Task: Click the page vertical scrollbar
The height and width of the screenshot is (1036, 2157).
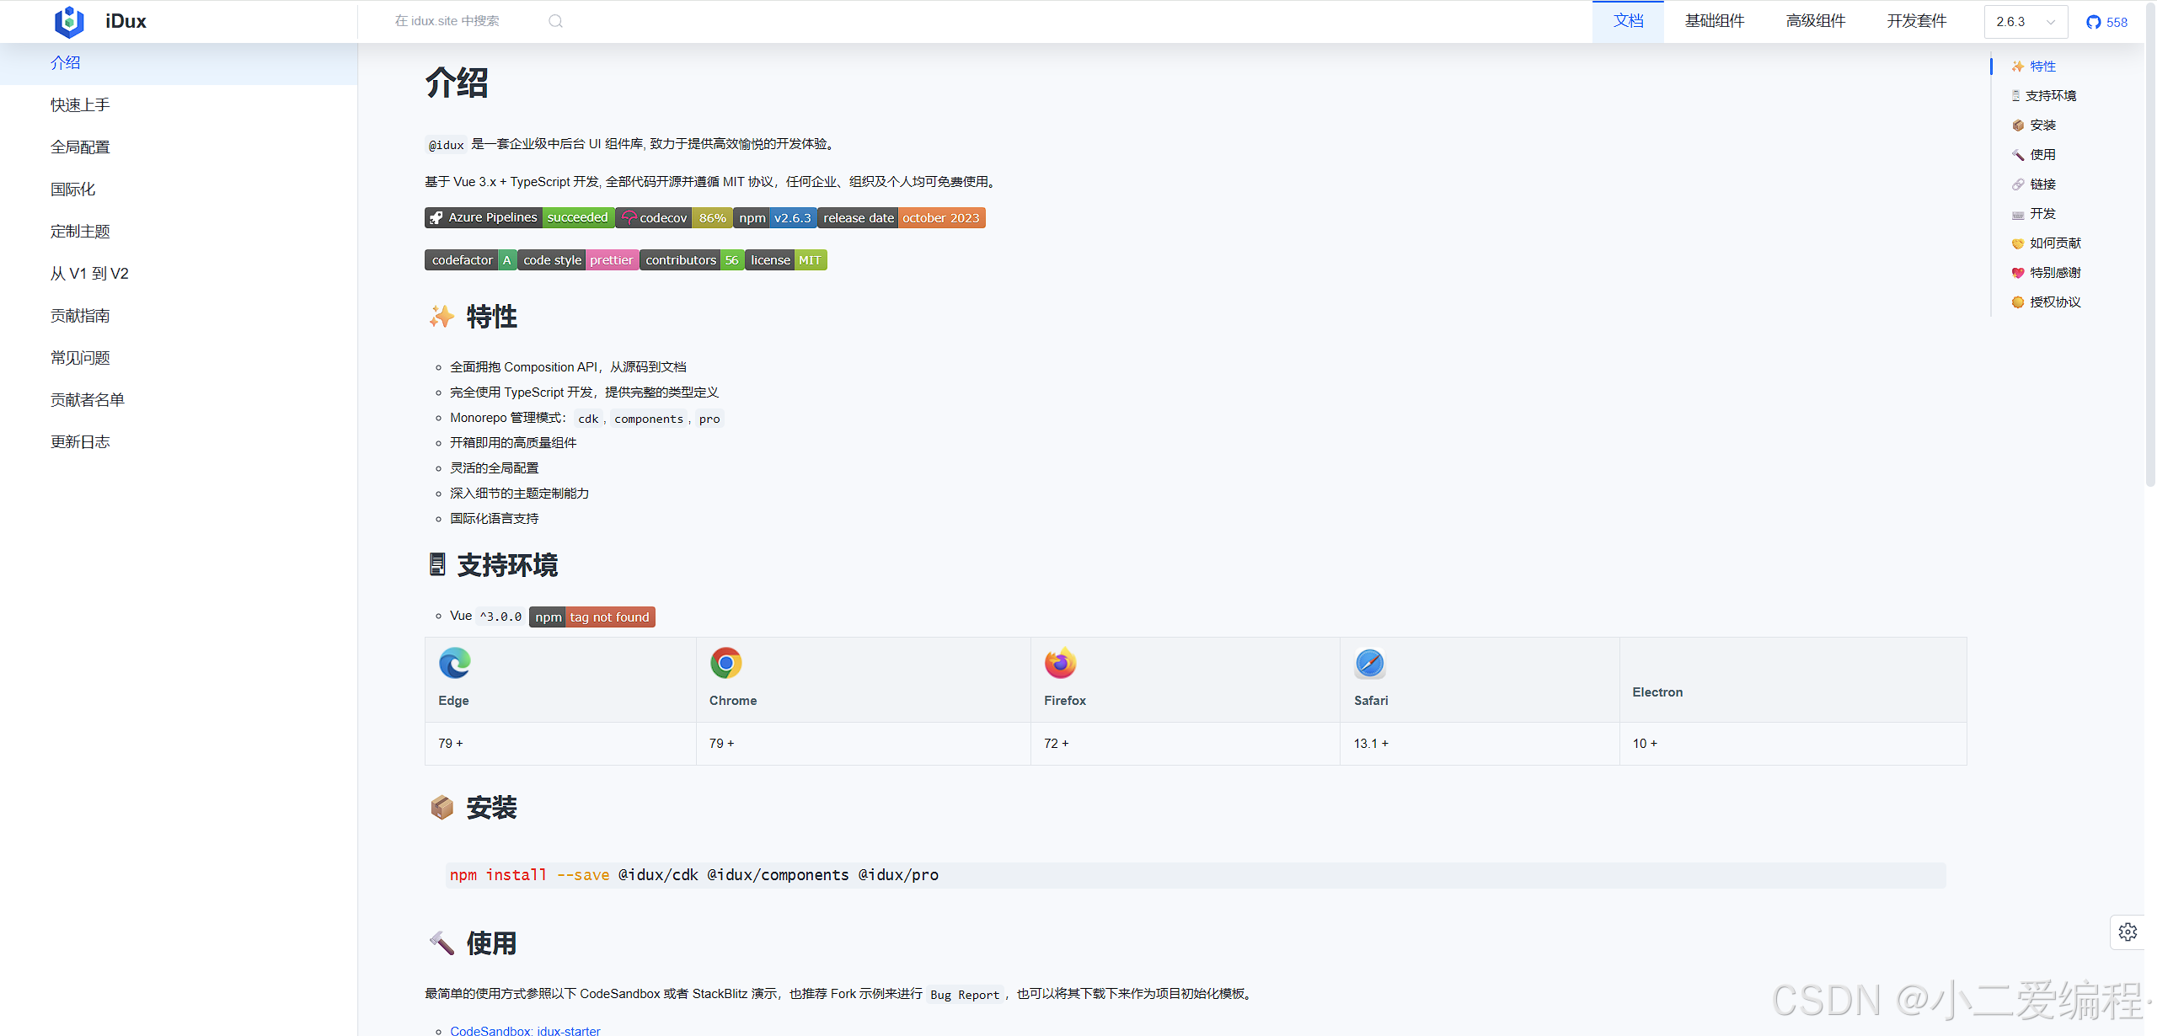Action: pos(2150,253)
